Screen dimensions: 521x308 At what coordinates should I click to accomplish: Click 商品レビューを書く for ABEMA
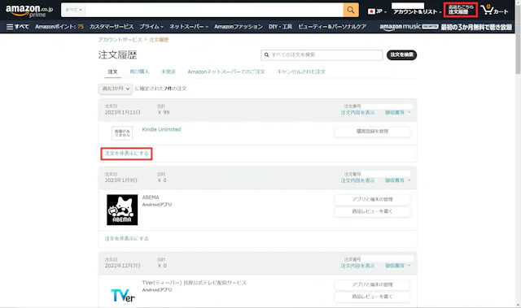pyautogui.click(x=372, y=211)
